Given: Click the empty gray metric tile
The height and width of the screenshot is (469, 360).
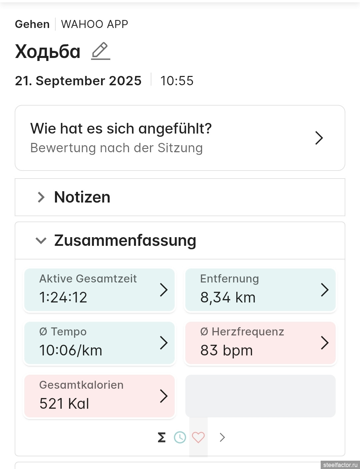Looking at the screenshot, I should click(x=260, y=396).
